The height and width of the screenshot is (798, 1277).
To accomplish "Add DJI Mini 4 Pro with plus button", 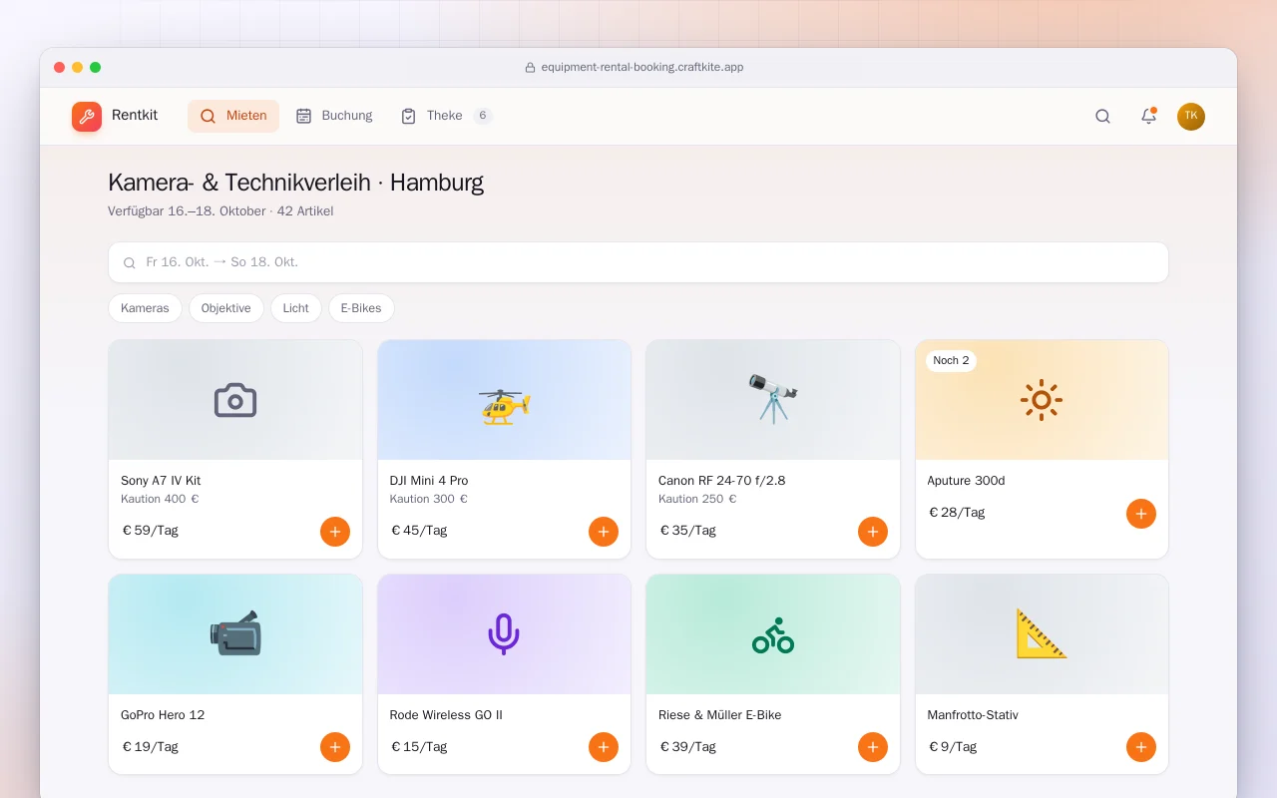I will [604, 532].
